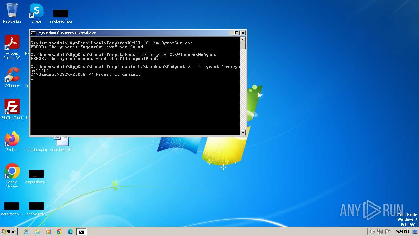Click 'cannot find the file specified' line
Image resolution: width=419 pixels, height=236 pixels.
pyautogui.click(x=95, y=59)
